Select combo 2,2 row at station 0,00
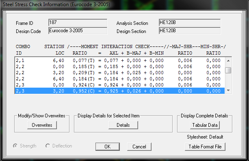This screenshot has height=161, width=249. pyautogui.click(x=120, y=66)
